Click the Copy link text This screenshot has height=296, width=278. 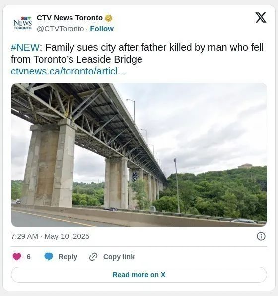click(x=119, y=257)
